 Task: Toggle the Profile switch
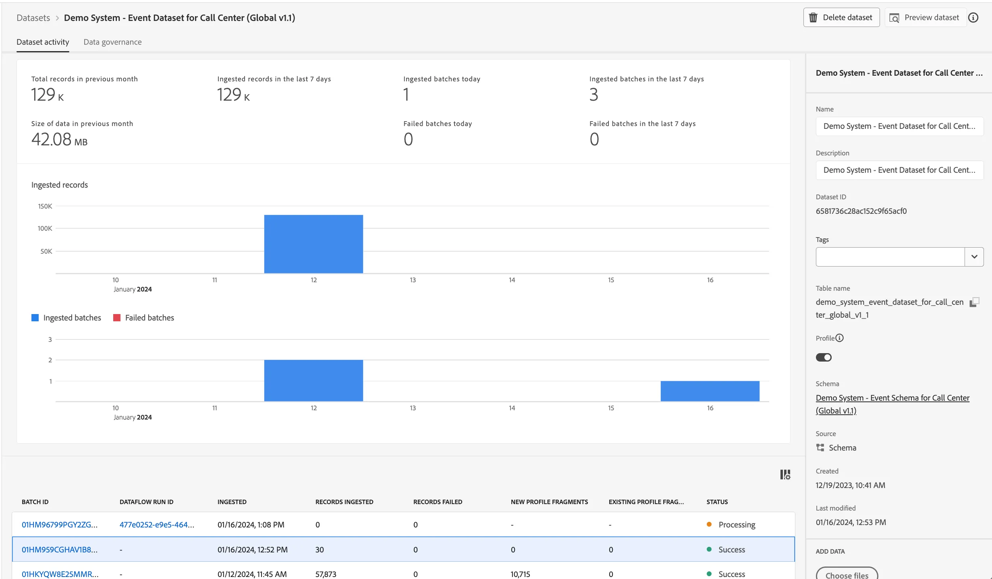pos(824,357)
